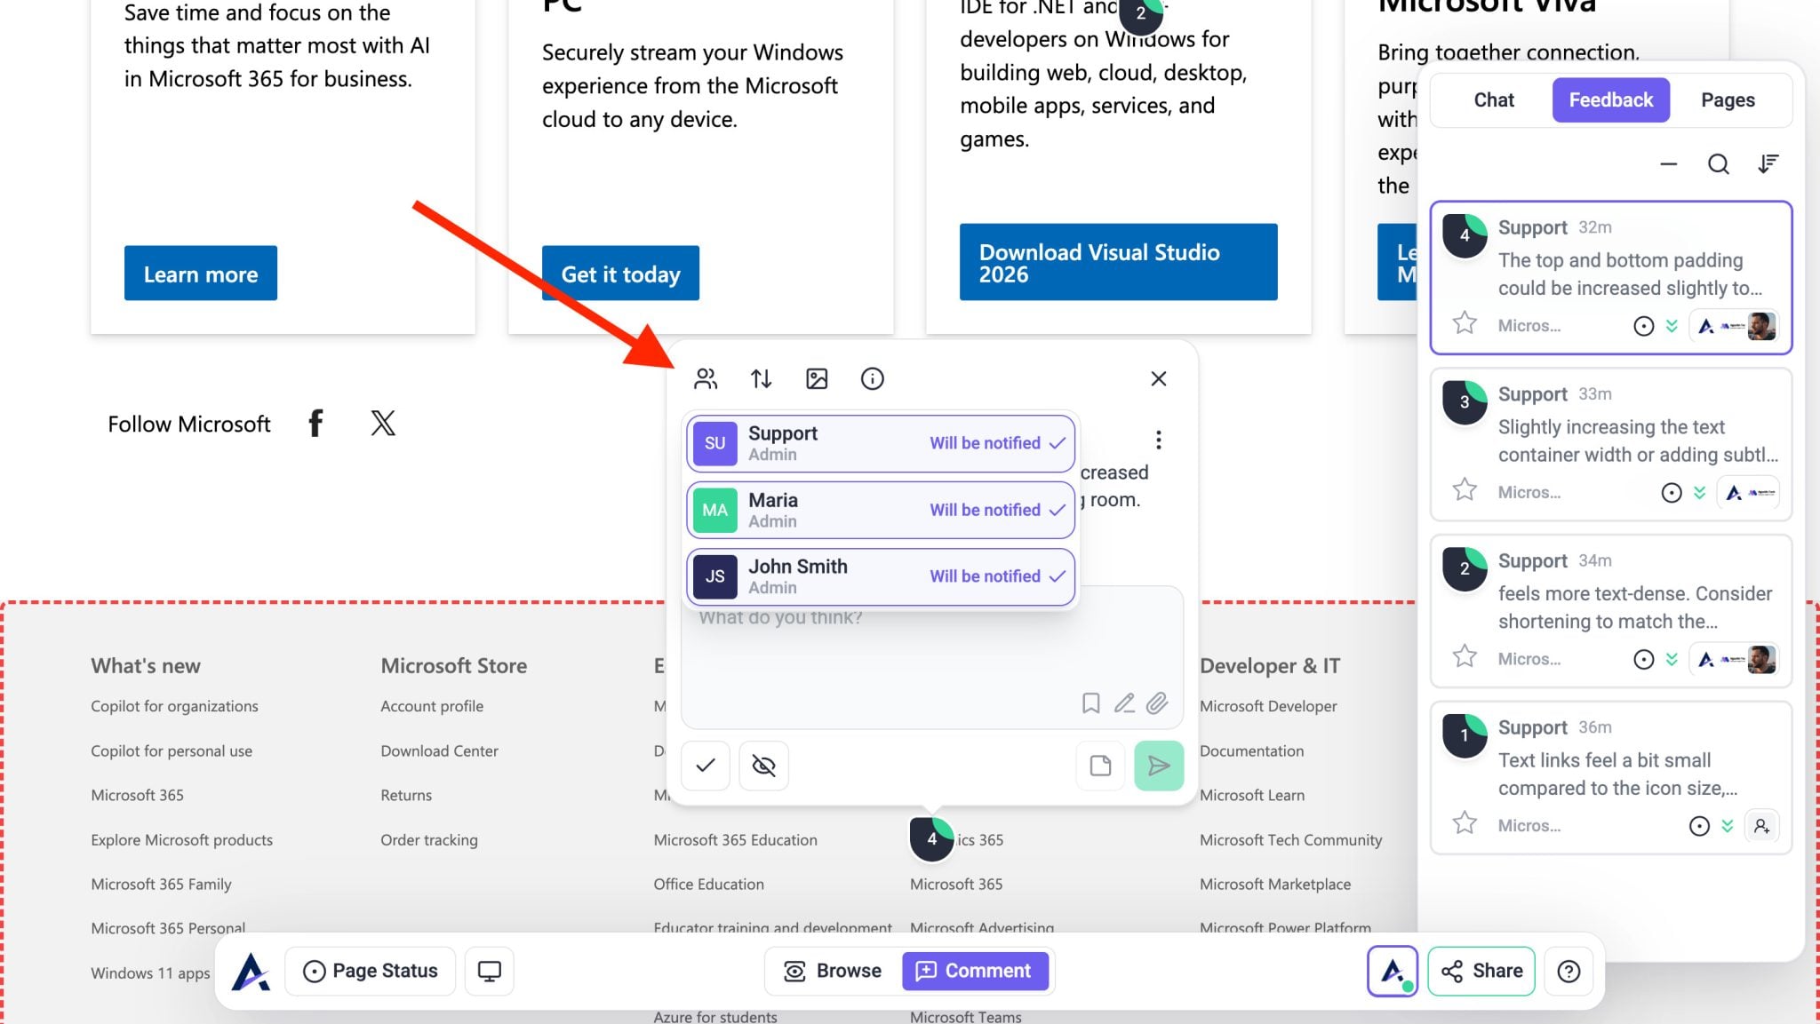Click the pencil draw icon in comment box
This screenshot has width=1820, height=1024.
pyautogui.click(x=1124, y=703)
